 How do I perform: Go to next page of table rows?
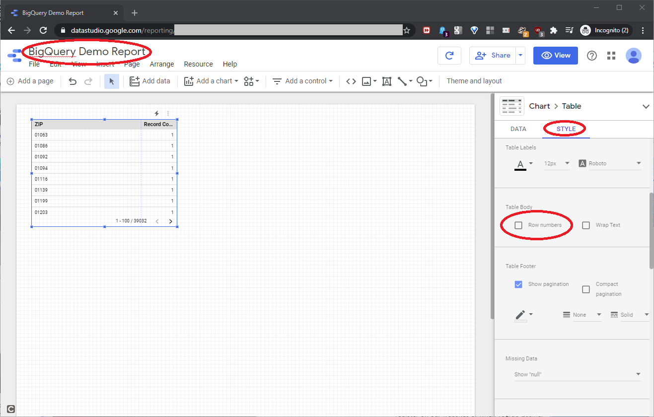point(170,221)
